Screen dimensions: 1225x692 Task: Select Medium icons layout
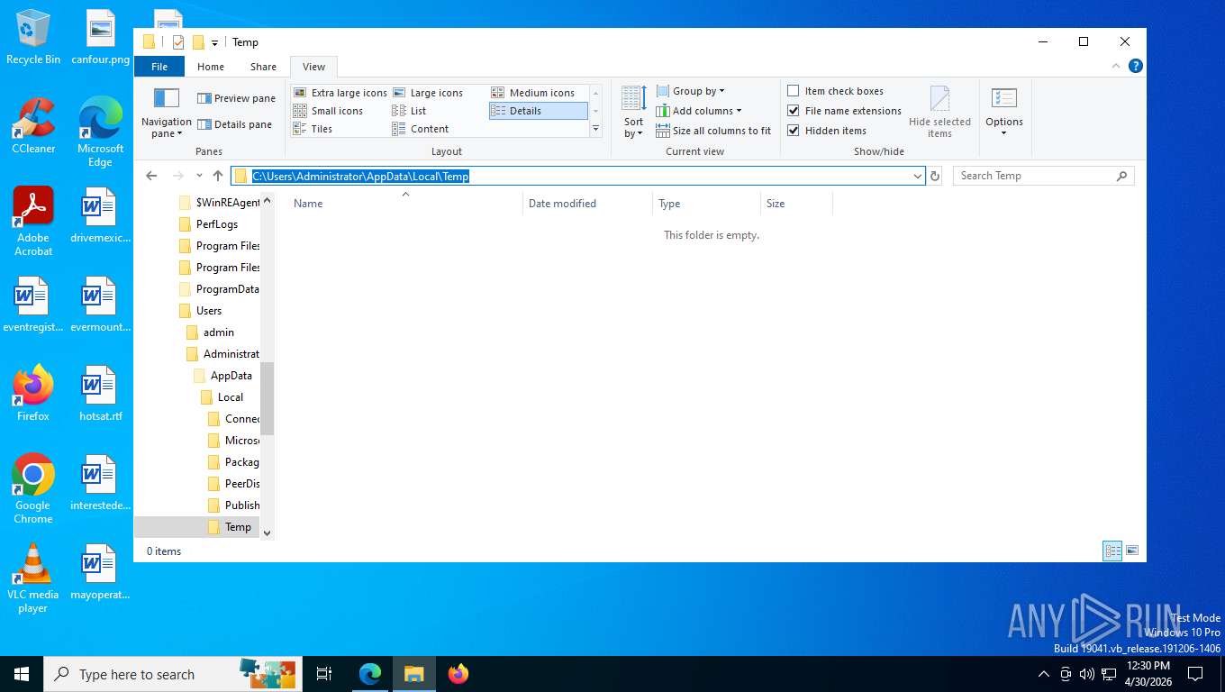click(533, 93)
